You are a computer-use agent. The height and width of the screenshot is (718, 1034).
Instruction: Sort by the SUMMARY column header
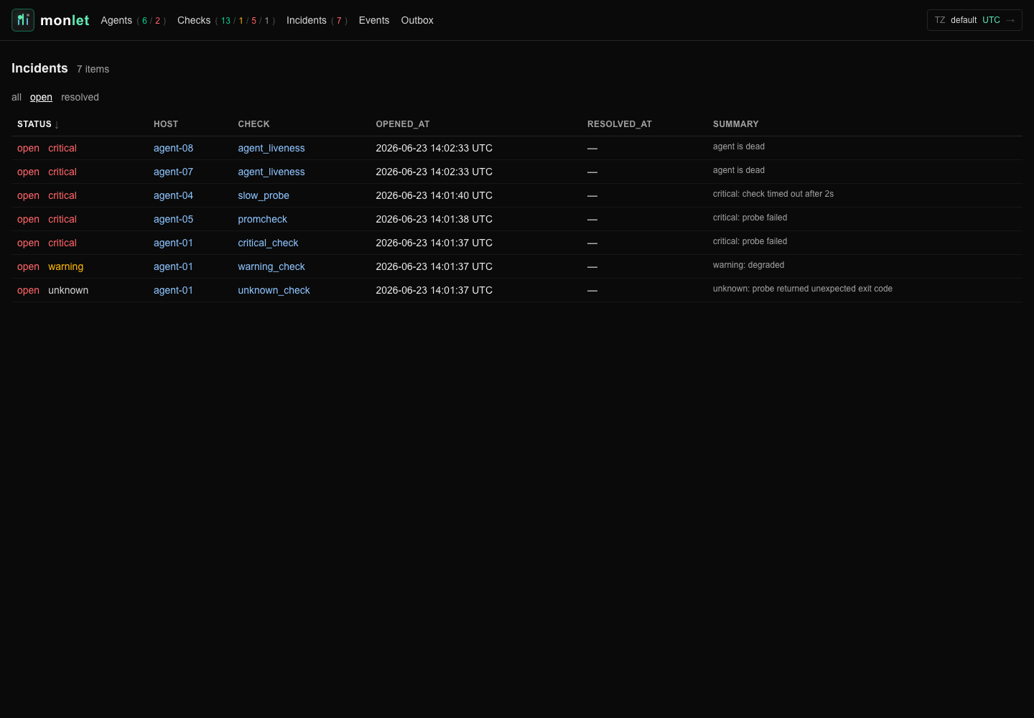(x=736, y=124)
